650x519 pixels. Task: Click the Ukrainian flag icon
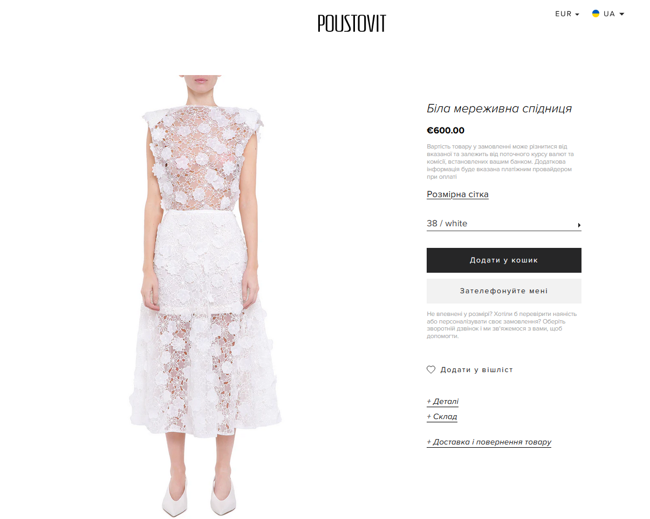(x=596, y=14)
